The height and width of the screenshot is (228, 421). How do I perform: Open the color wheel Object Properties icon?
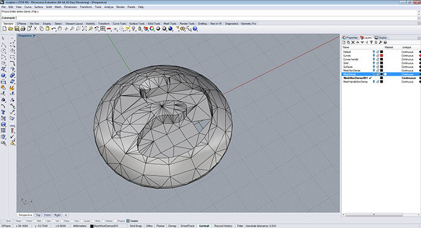pyautogui.click(x=152, y=29)
